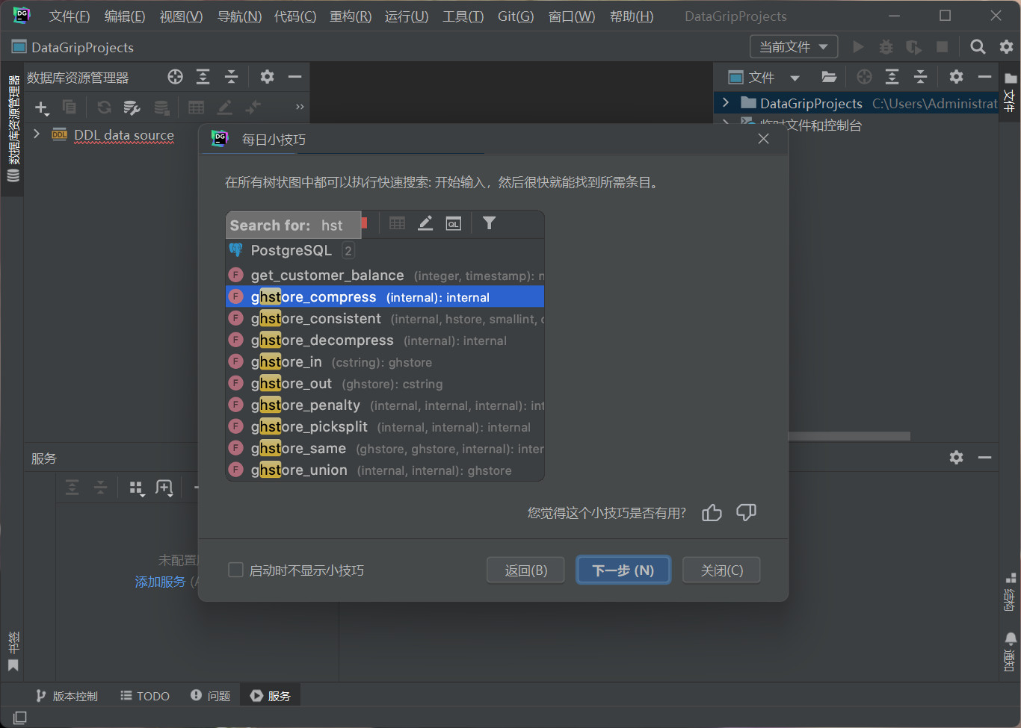The height and width of the screenshot is (728, 1021).
Task: Click the open folder icon in Files panel
Action: (828, 77)
